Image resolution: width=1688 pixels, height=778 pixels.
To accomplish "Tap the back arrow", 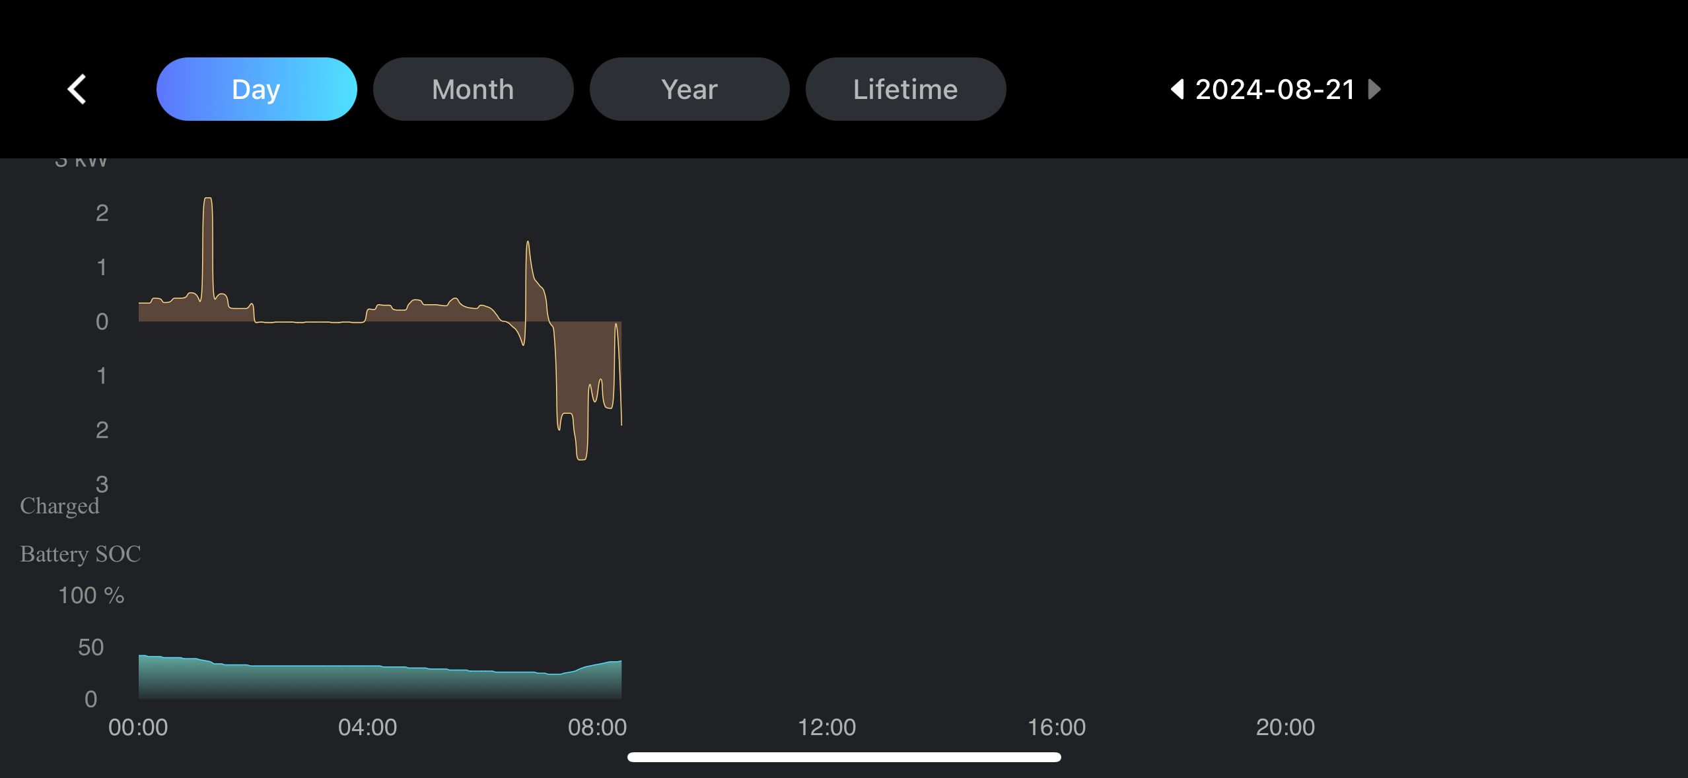I will tap(77, 89).
